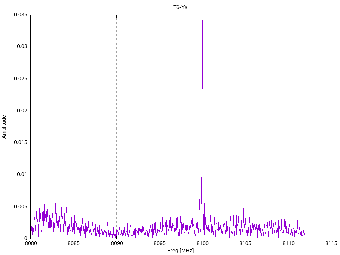Click the plot title T6-Ys
The height and width of the screenshot is (255, 340).
(180, 7)
